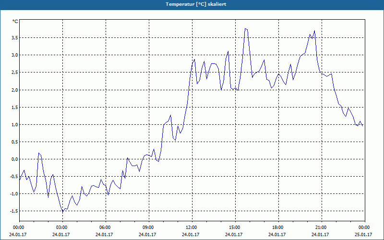
Task: Click the "3,5" y-axis value
Action: pyautogui.click(x=15, y=37)
